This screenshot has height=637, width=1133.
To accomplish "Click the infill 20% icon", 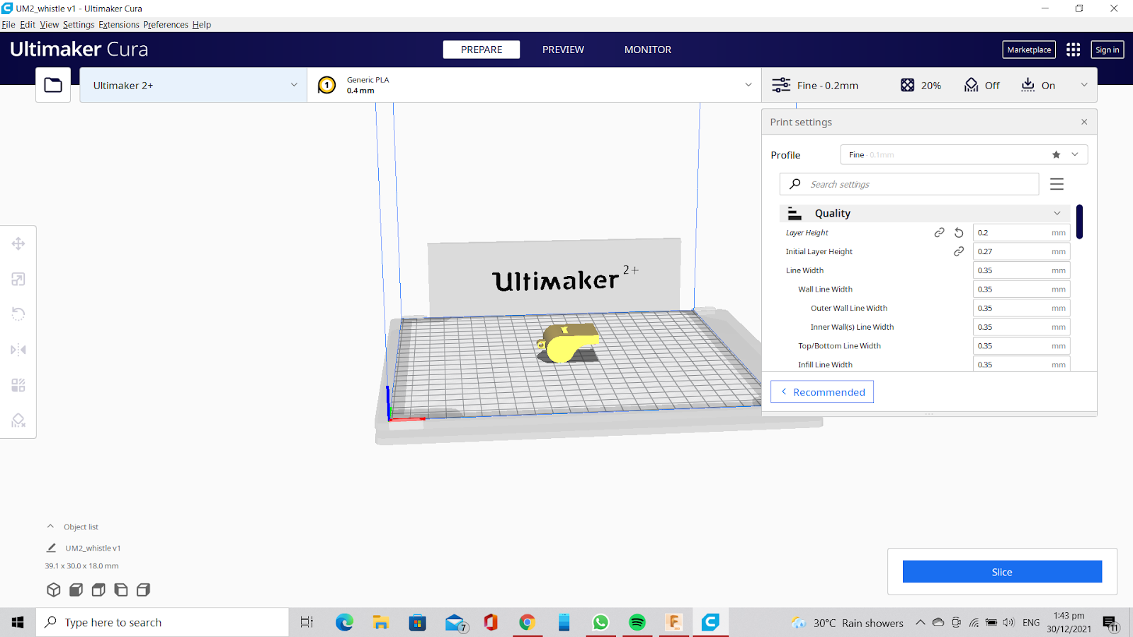I will 907,85.
